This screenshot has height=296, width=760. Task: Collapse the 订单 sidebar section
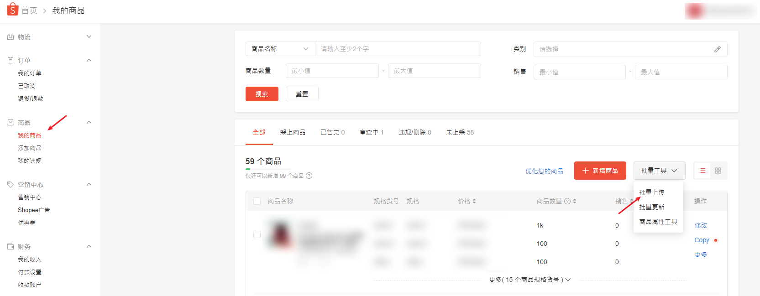(89, 60)
